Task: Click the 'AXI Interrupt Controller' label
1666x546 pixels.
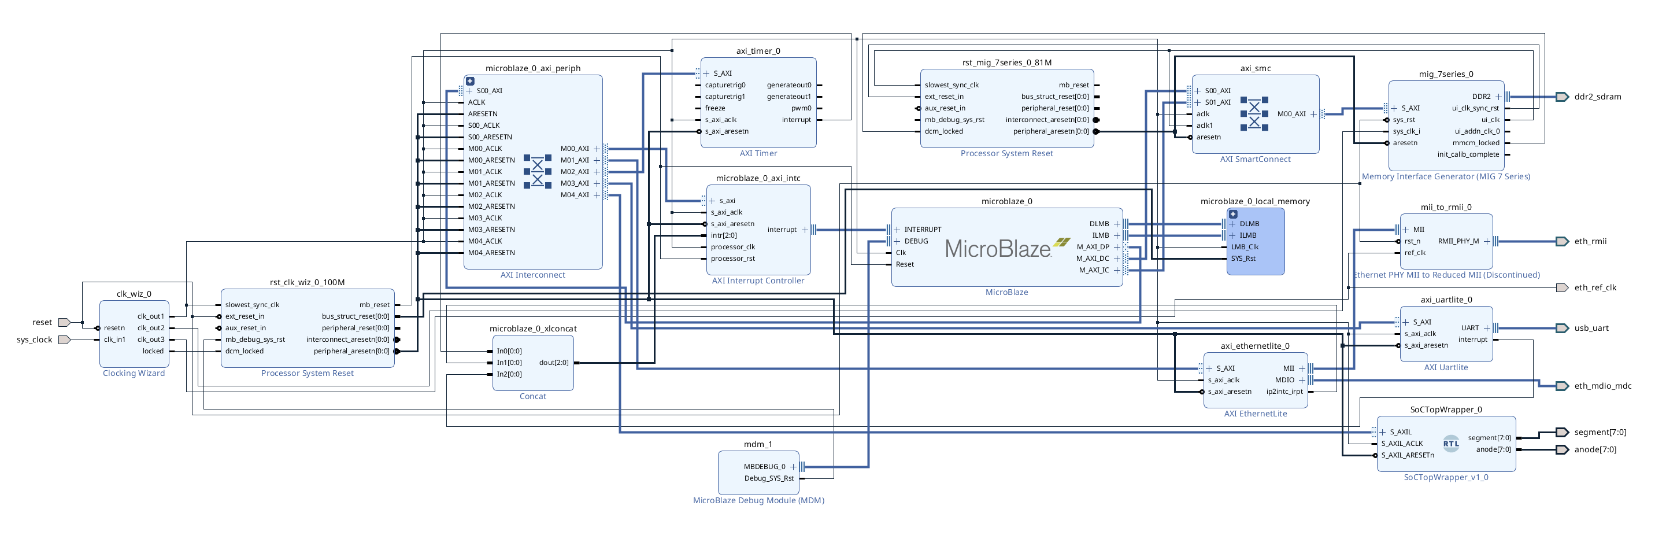Action: coord(758,281)
